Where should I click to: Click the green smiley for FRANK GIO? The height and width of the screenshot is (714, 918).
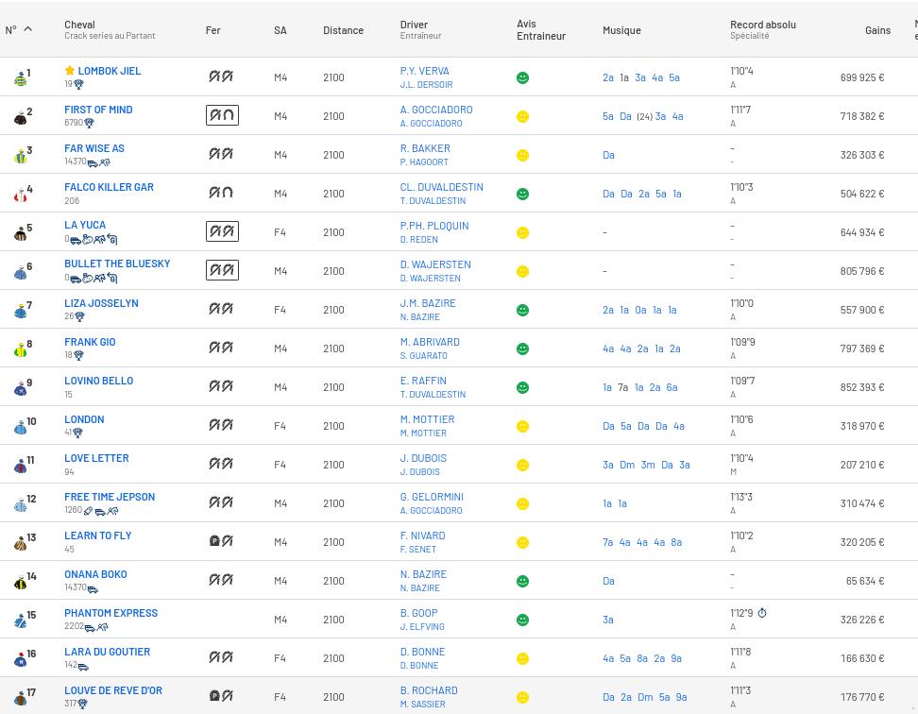[x=522, y=349]
